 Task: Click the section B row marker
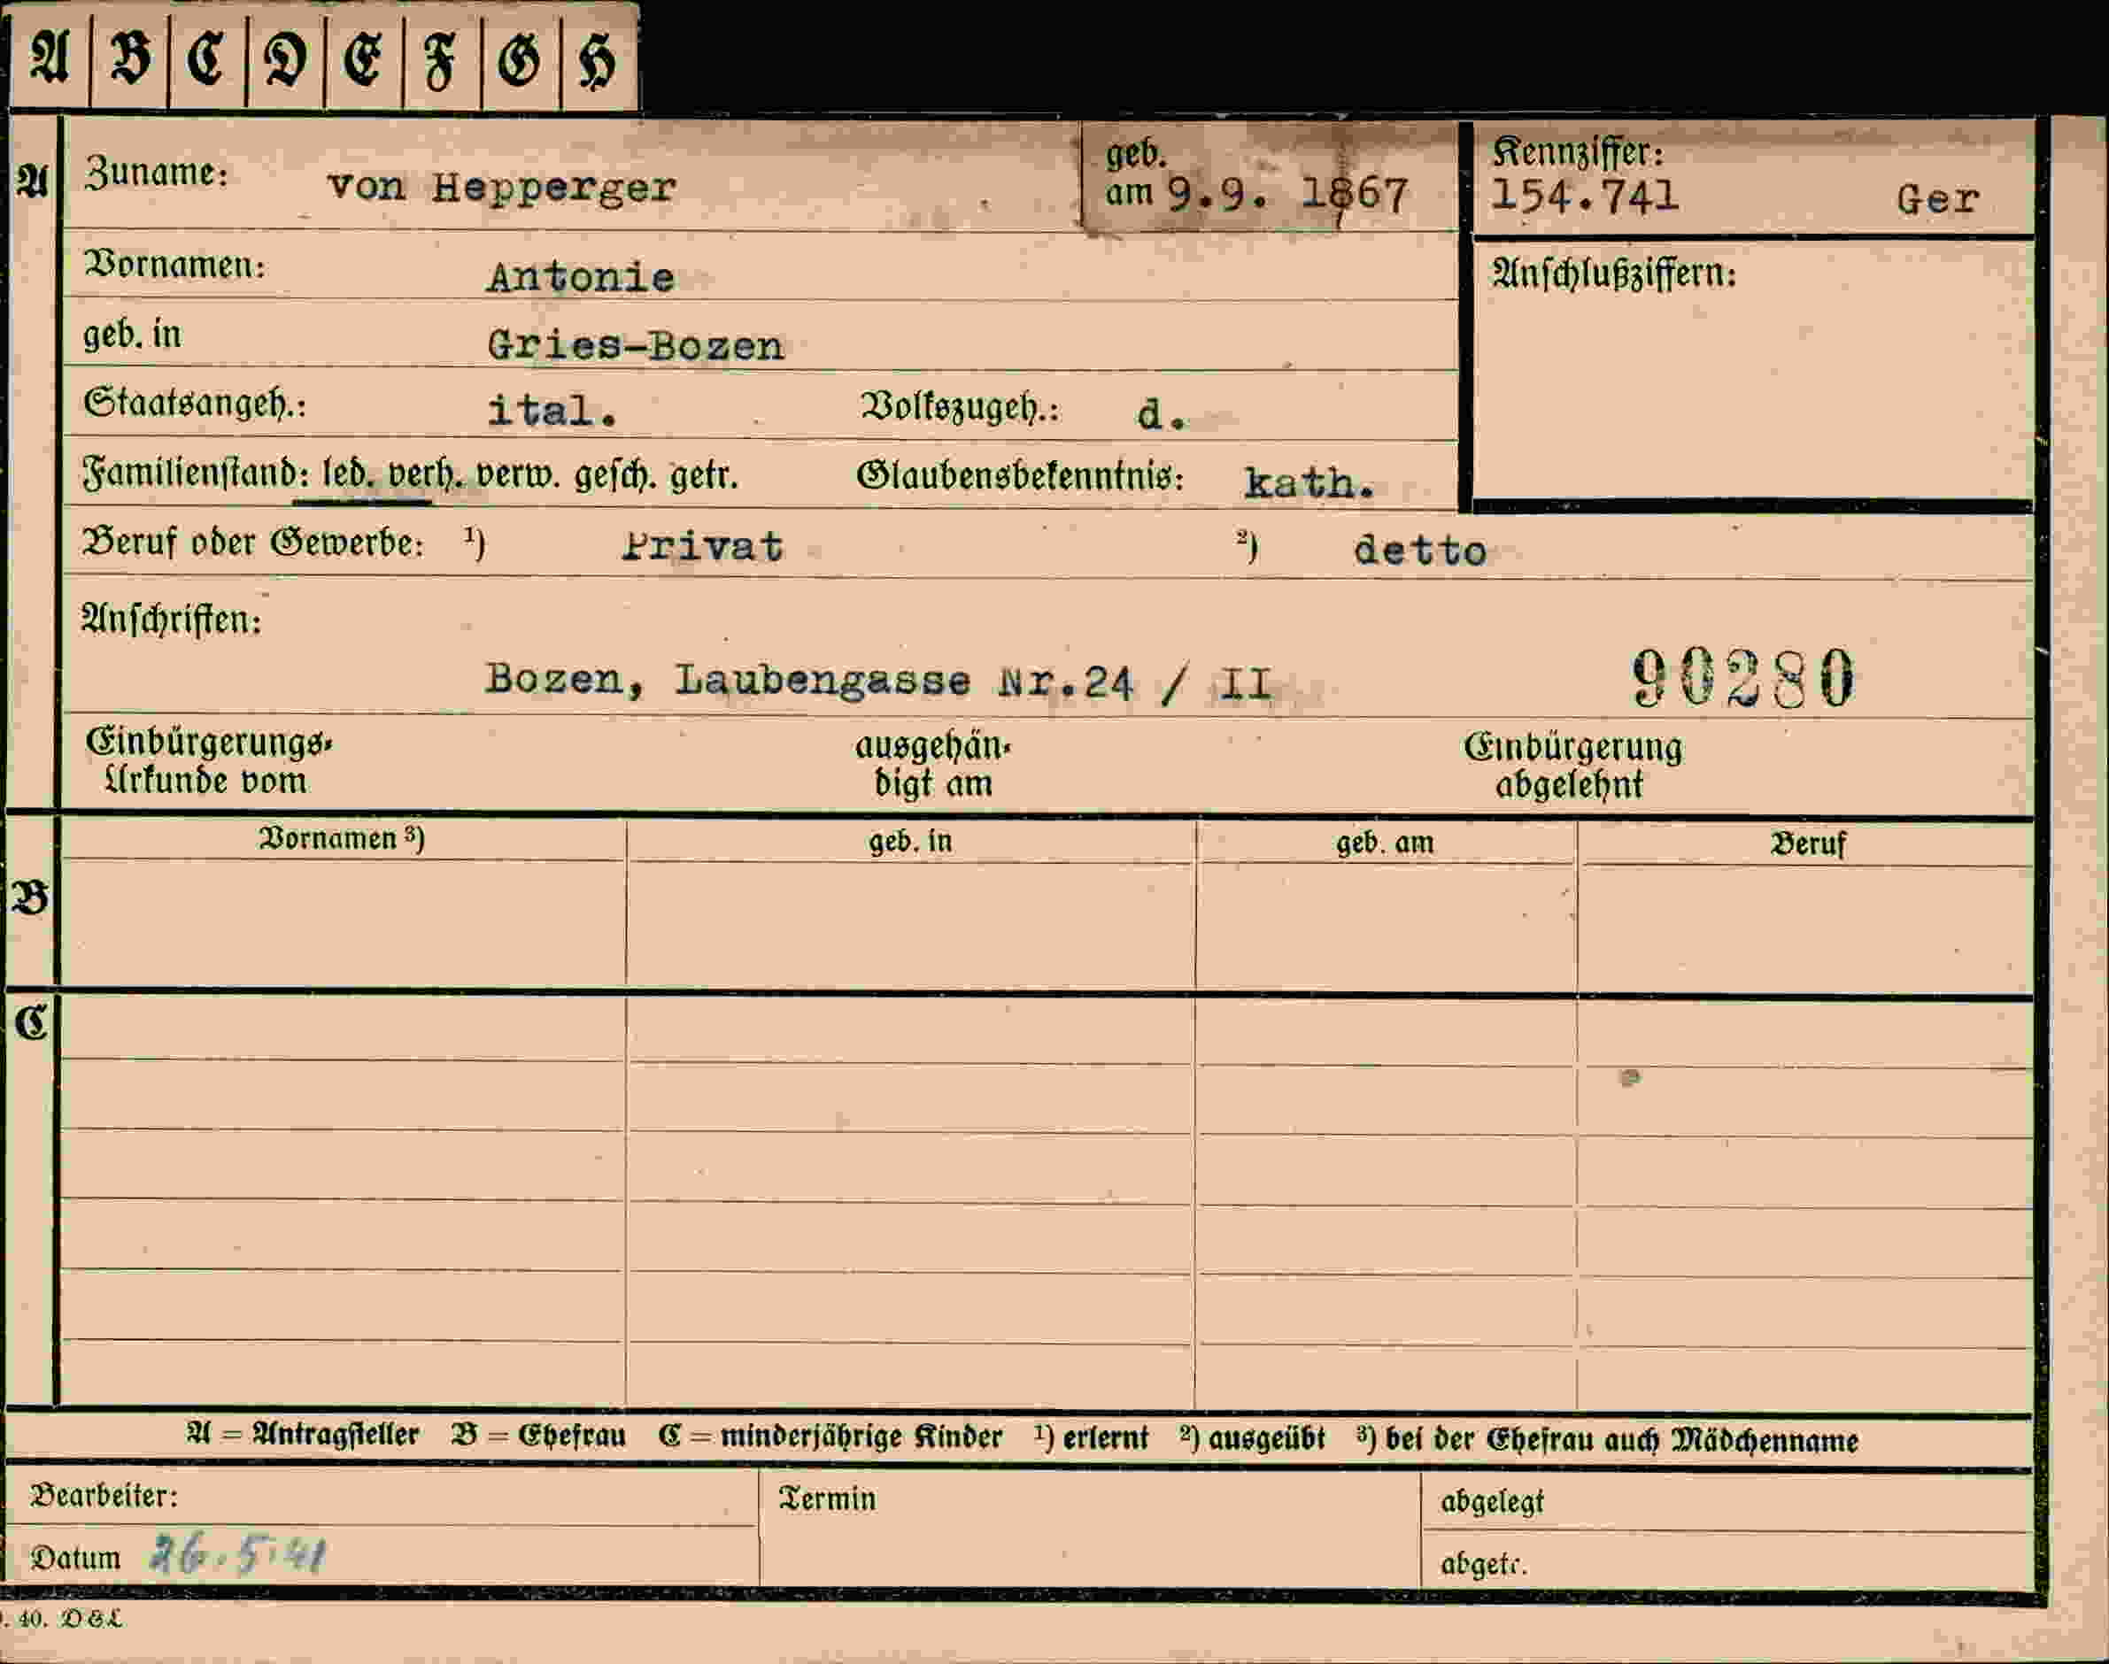pos(29,898)
